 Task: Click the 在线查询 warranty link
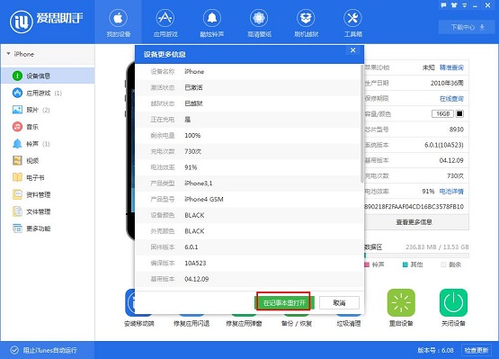pos(451,99)
